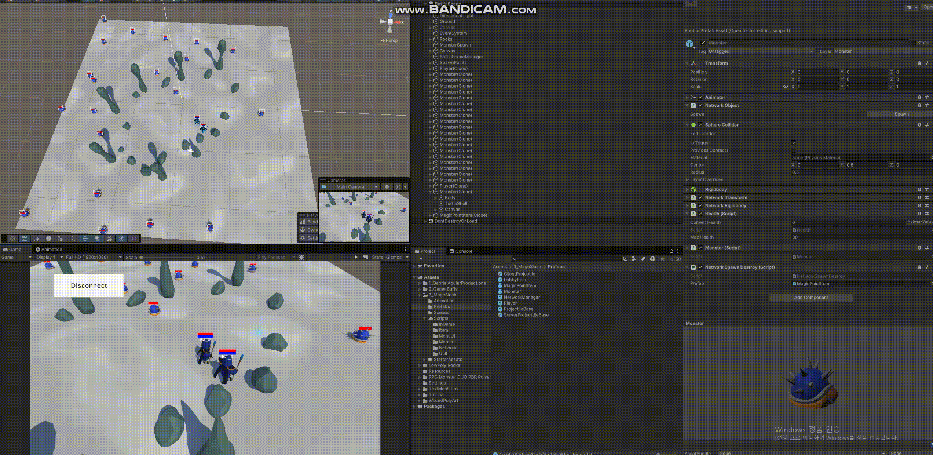
Task: Click the search by label tag icon
Action: point(643,259)
